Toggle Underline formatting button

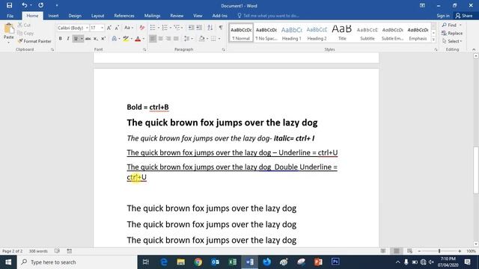(x=76, y=38)
